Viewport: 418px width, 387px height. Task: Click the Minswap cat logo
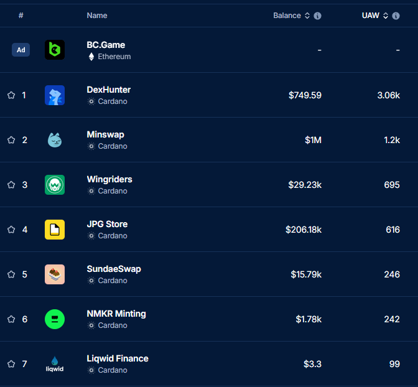tap(55, 140)
